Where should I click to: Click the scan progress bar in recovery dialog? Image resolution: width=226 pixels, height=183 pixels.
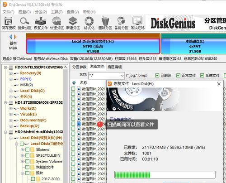[165, 175]
